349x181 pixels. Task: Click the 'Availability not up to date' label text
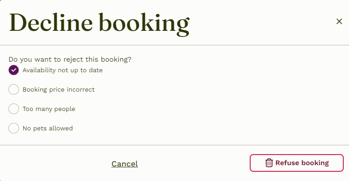click(63, 70)
